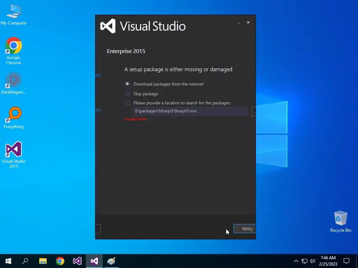Open the taskbar clock and date
Viewport: 358px width, 268px height.
pos(328,261)
